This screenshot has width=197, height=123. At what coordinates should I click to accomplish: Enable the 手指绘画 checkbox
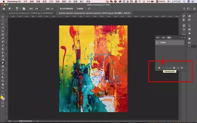[76, 9]
